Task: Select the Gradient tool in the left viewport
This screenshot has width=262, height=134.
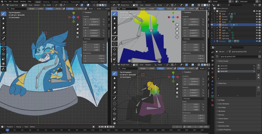Action: 3,33
